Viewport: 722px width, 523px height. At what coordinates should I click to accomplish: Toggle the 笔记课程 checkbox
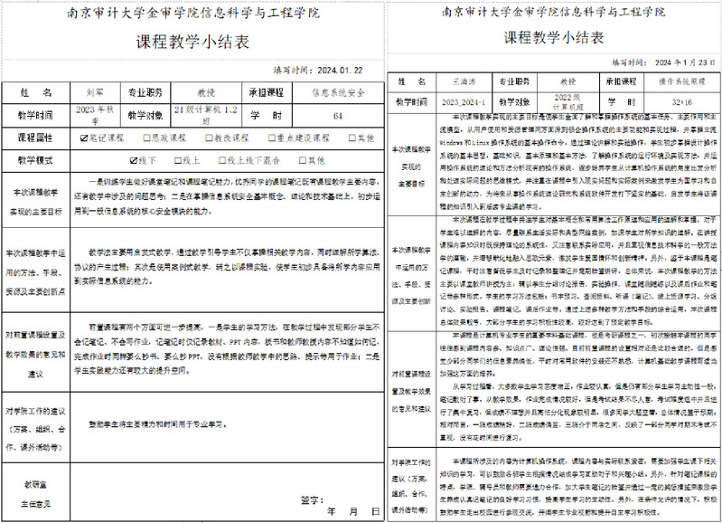click(84, 138)
